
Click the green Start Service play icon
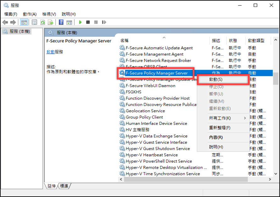point(80,22)
